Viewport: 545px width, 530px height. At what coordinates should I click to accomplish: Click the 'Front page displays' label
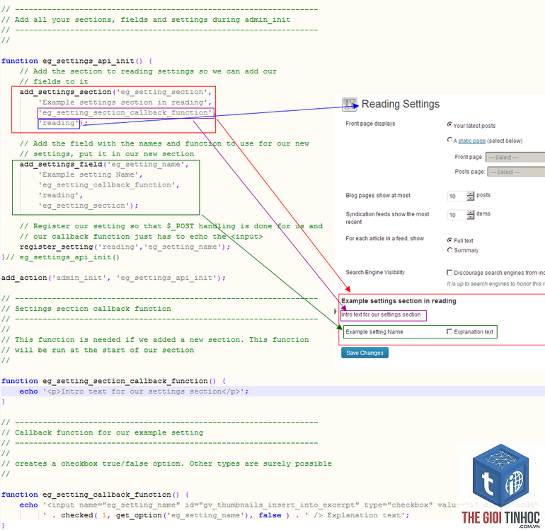pos(370,124)
